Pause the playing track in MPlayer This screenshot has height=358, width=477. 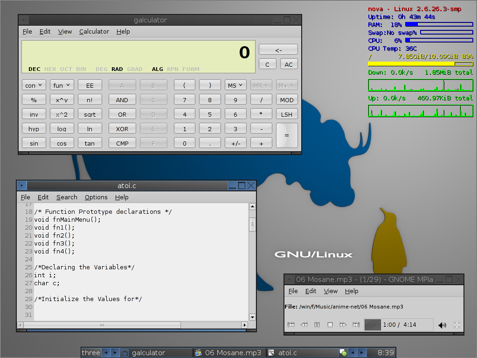[x=317, y=325]
